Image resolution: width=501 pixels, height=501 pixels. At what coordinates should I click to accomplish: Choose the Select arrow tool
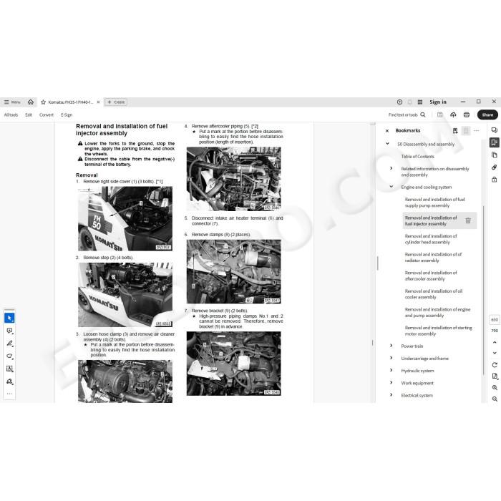tap(9, 318)
